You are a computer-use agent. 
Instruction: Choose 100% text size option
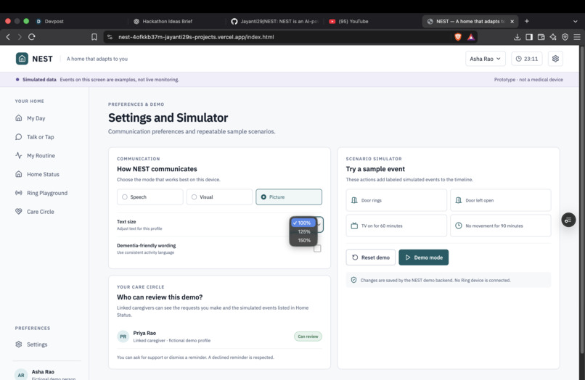click(x=303, y=223)
